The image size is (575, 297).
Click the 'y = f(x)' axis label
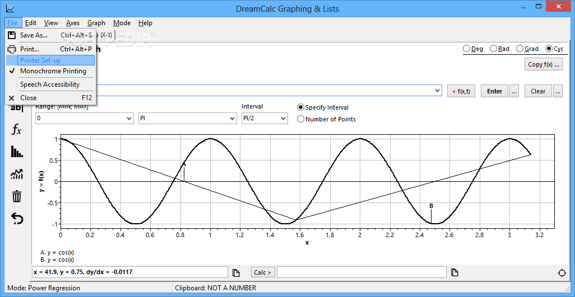click(x=42, y=182)
